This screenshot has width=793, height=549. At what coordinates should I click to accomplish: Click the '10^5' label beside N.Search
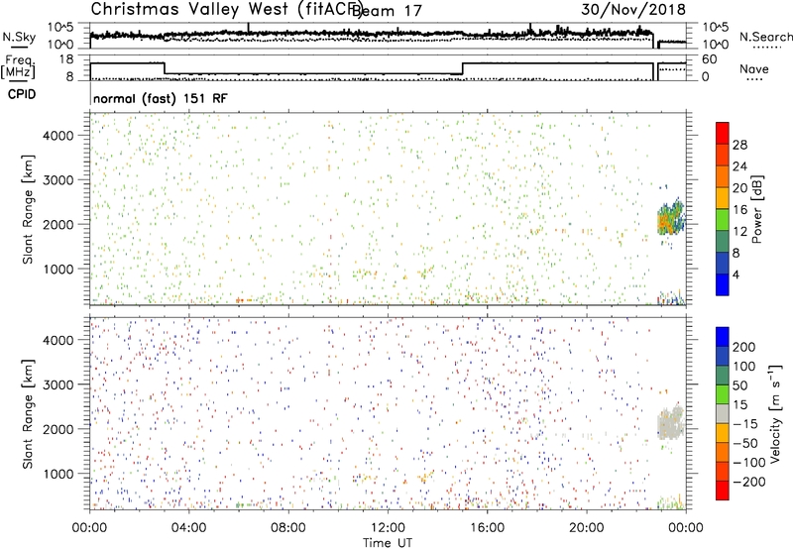pos(716,28)
